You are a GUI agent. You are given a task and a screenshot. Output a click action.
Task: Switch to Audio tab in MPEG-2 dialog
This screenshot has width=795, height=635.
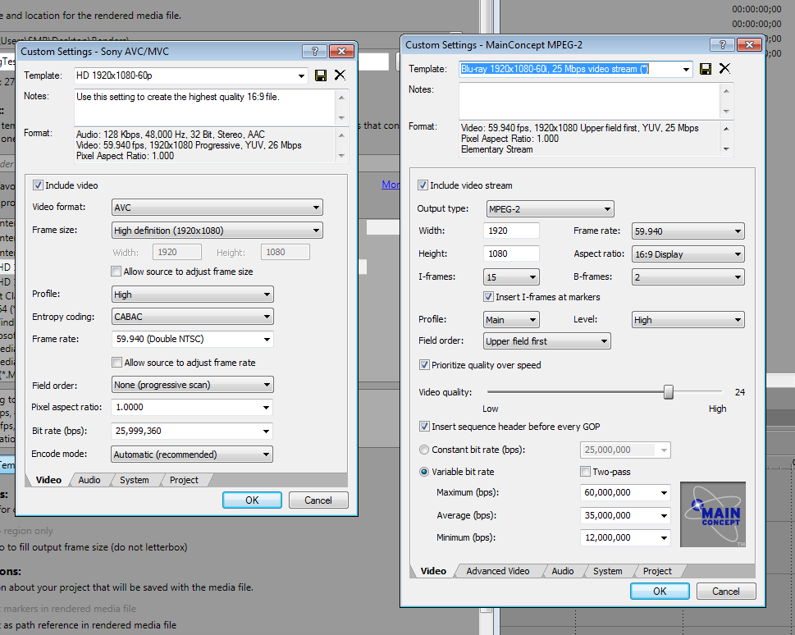(563, 571)
